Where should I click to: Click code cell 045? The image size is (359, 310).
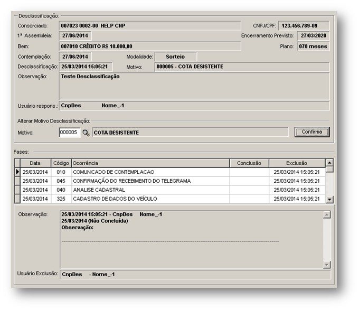[61, 181]
